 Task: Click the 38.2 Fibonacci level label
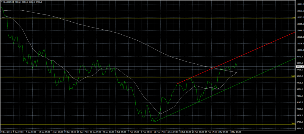293,76
